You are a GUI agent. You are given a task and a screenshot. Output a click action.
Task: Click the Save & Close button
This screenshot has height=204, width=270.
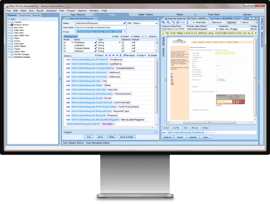(126, 137)
